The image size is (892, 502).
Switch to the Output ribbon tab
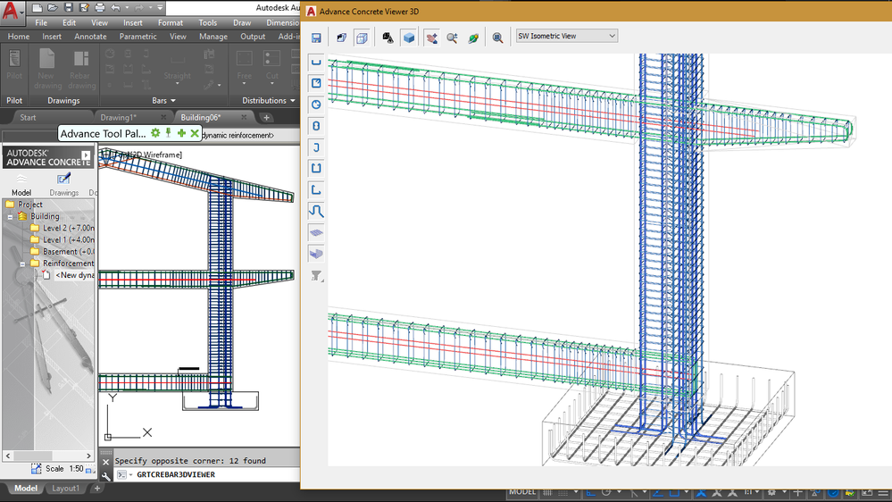click(x=253, y=37)
